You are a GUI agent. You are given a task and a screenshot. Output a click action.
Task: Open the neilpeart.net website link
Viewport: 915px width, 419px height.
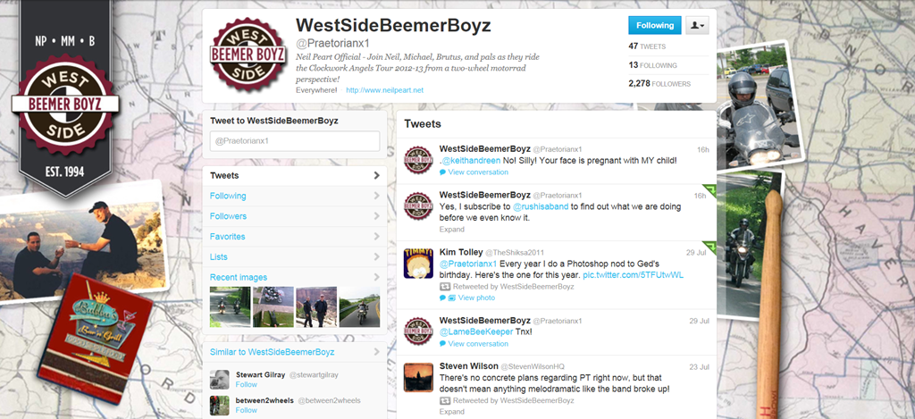[x=384, y=90]
